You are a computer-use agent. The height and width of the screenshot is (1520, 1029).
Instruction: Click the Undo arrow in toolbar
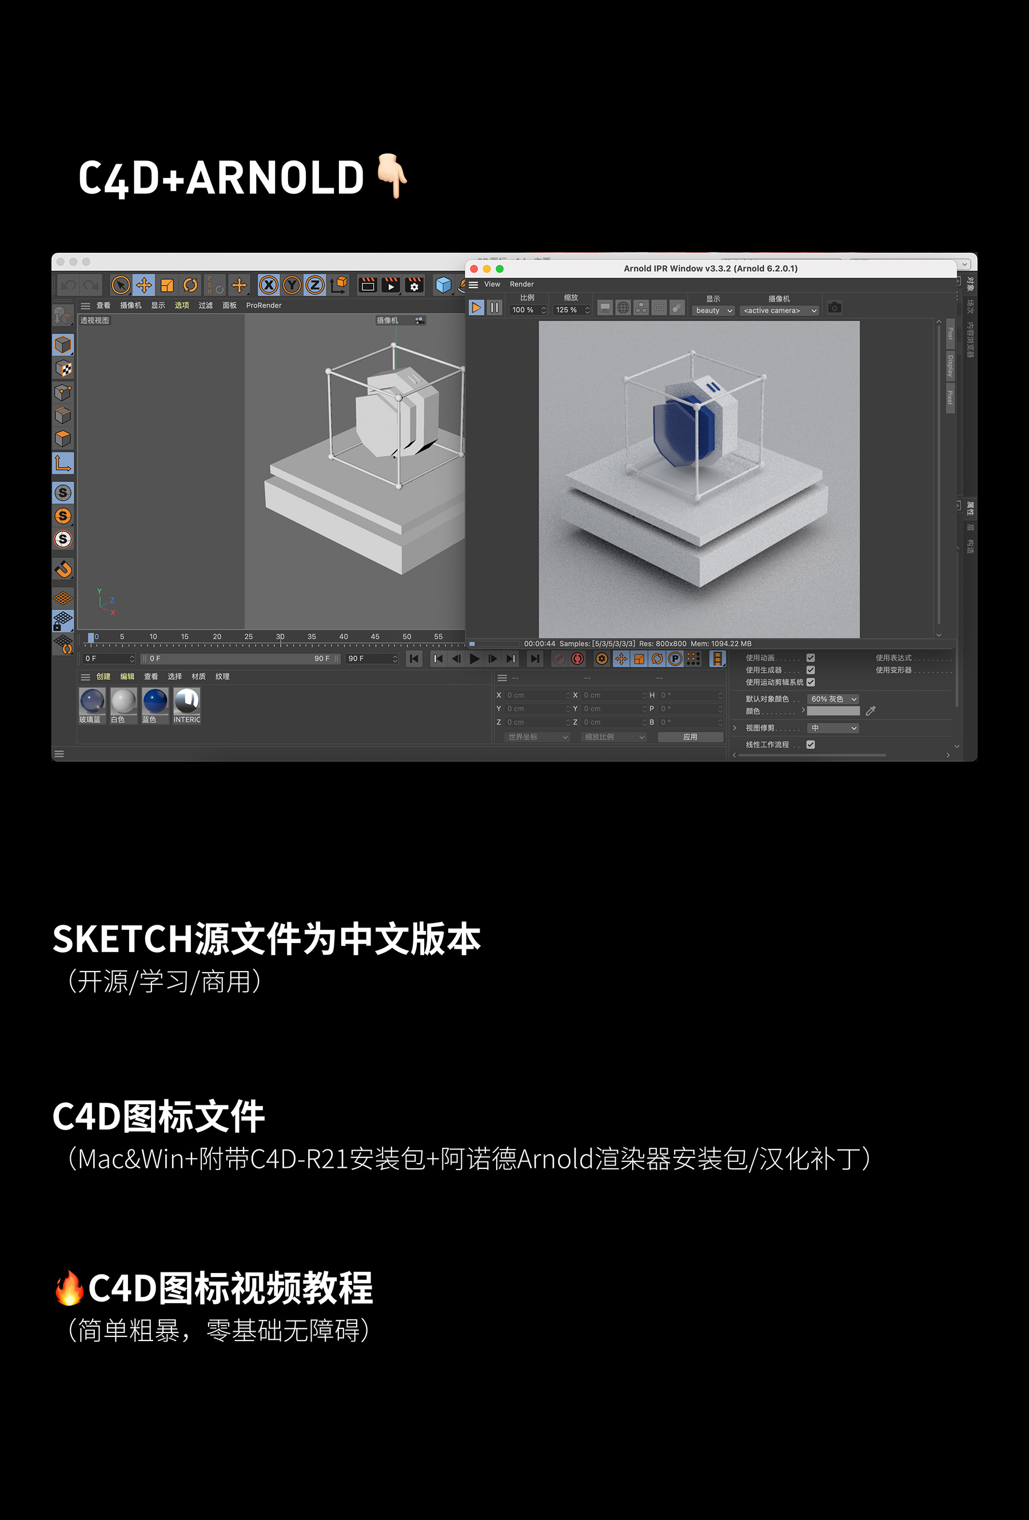pos(69,285)
